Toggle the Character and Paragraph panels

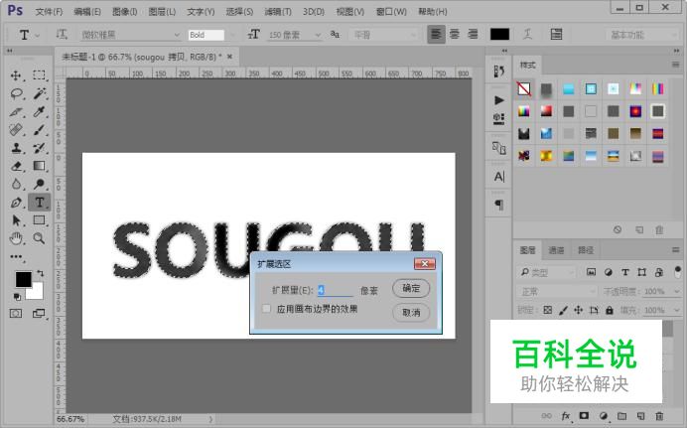click(556, 34)
